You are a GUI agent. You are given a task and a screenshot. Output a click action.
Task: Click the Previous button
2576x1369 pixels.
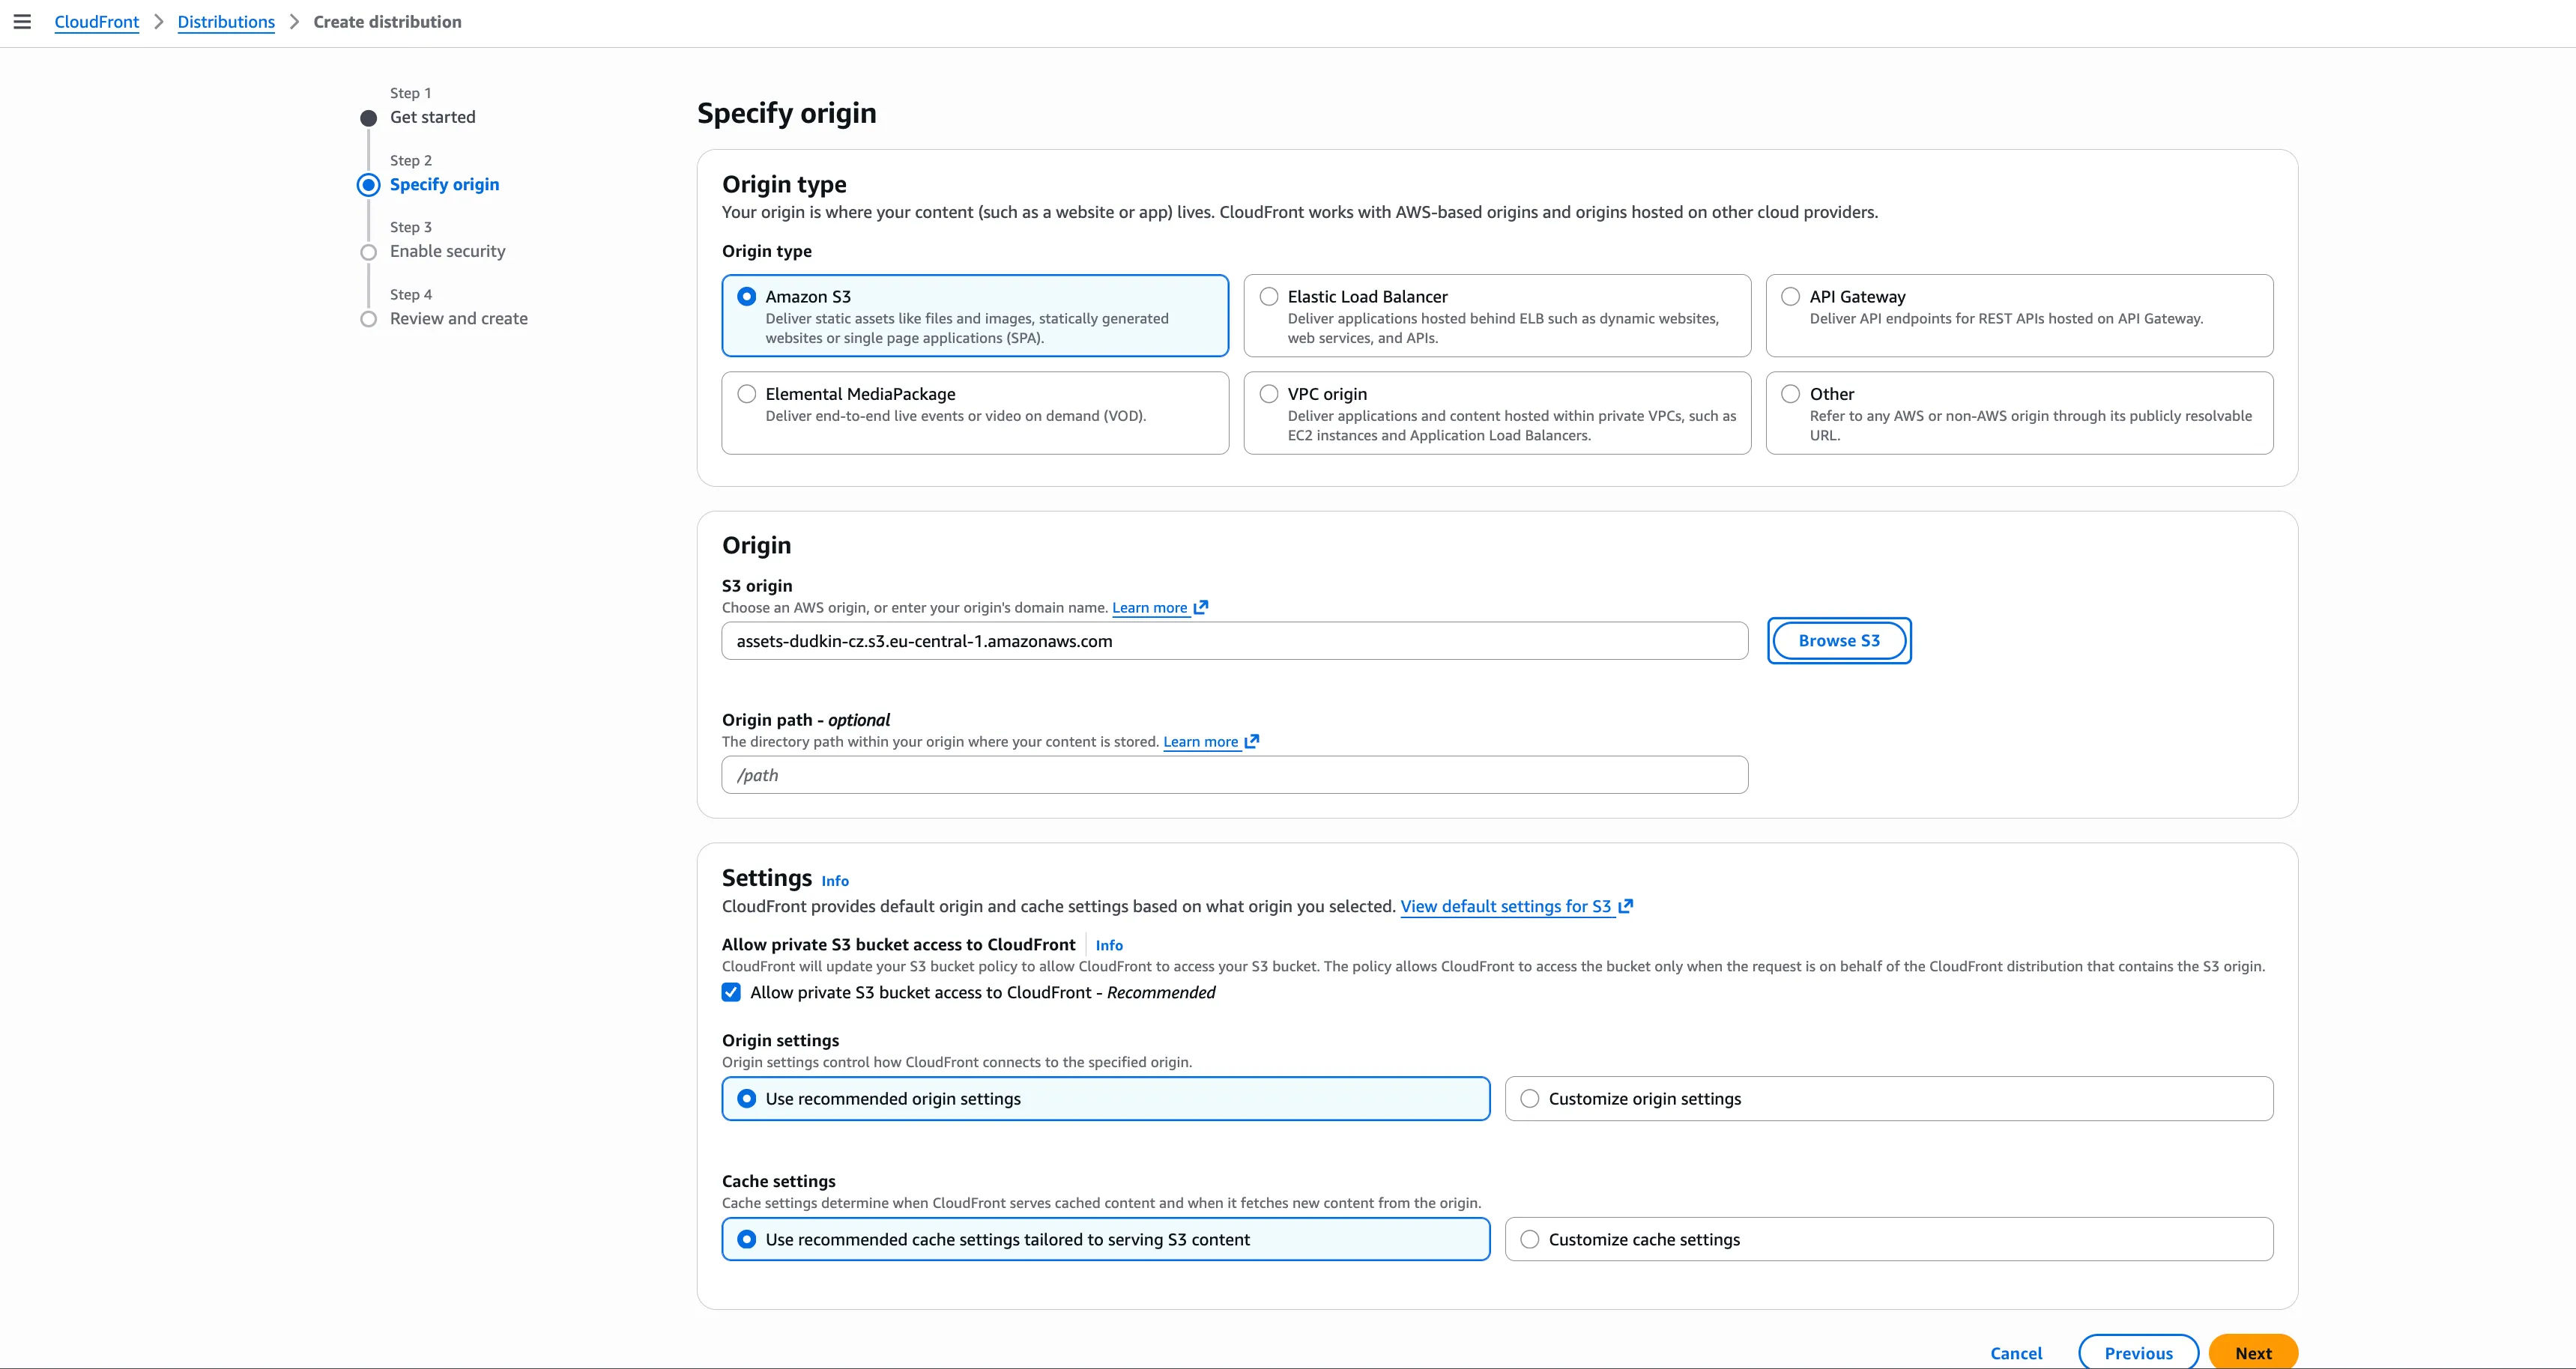pyautogui.click(x=2138, y=1353)
